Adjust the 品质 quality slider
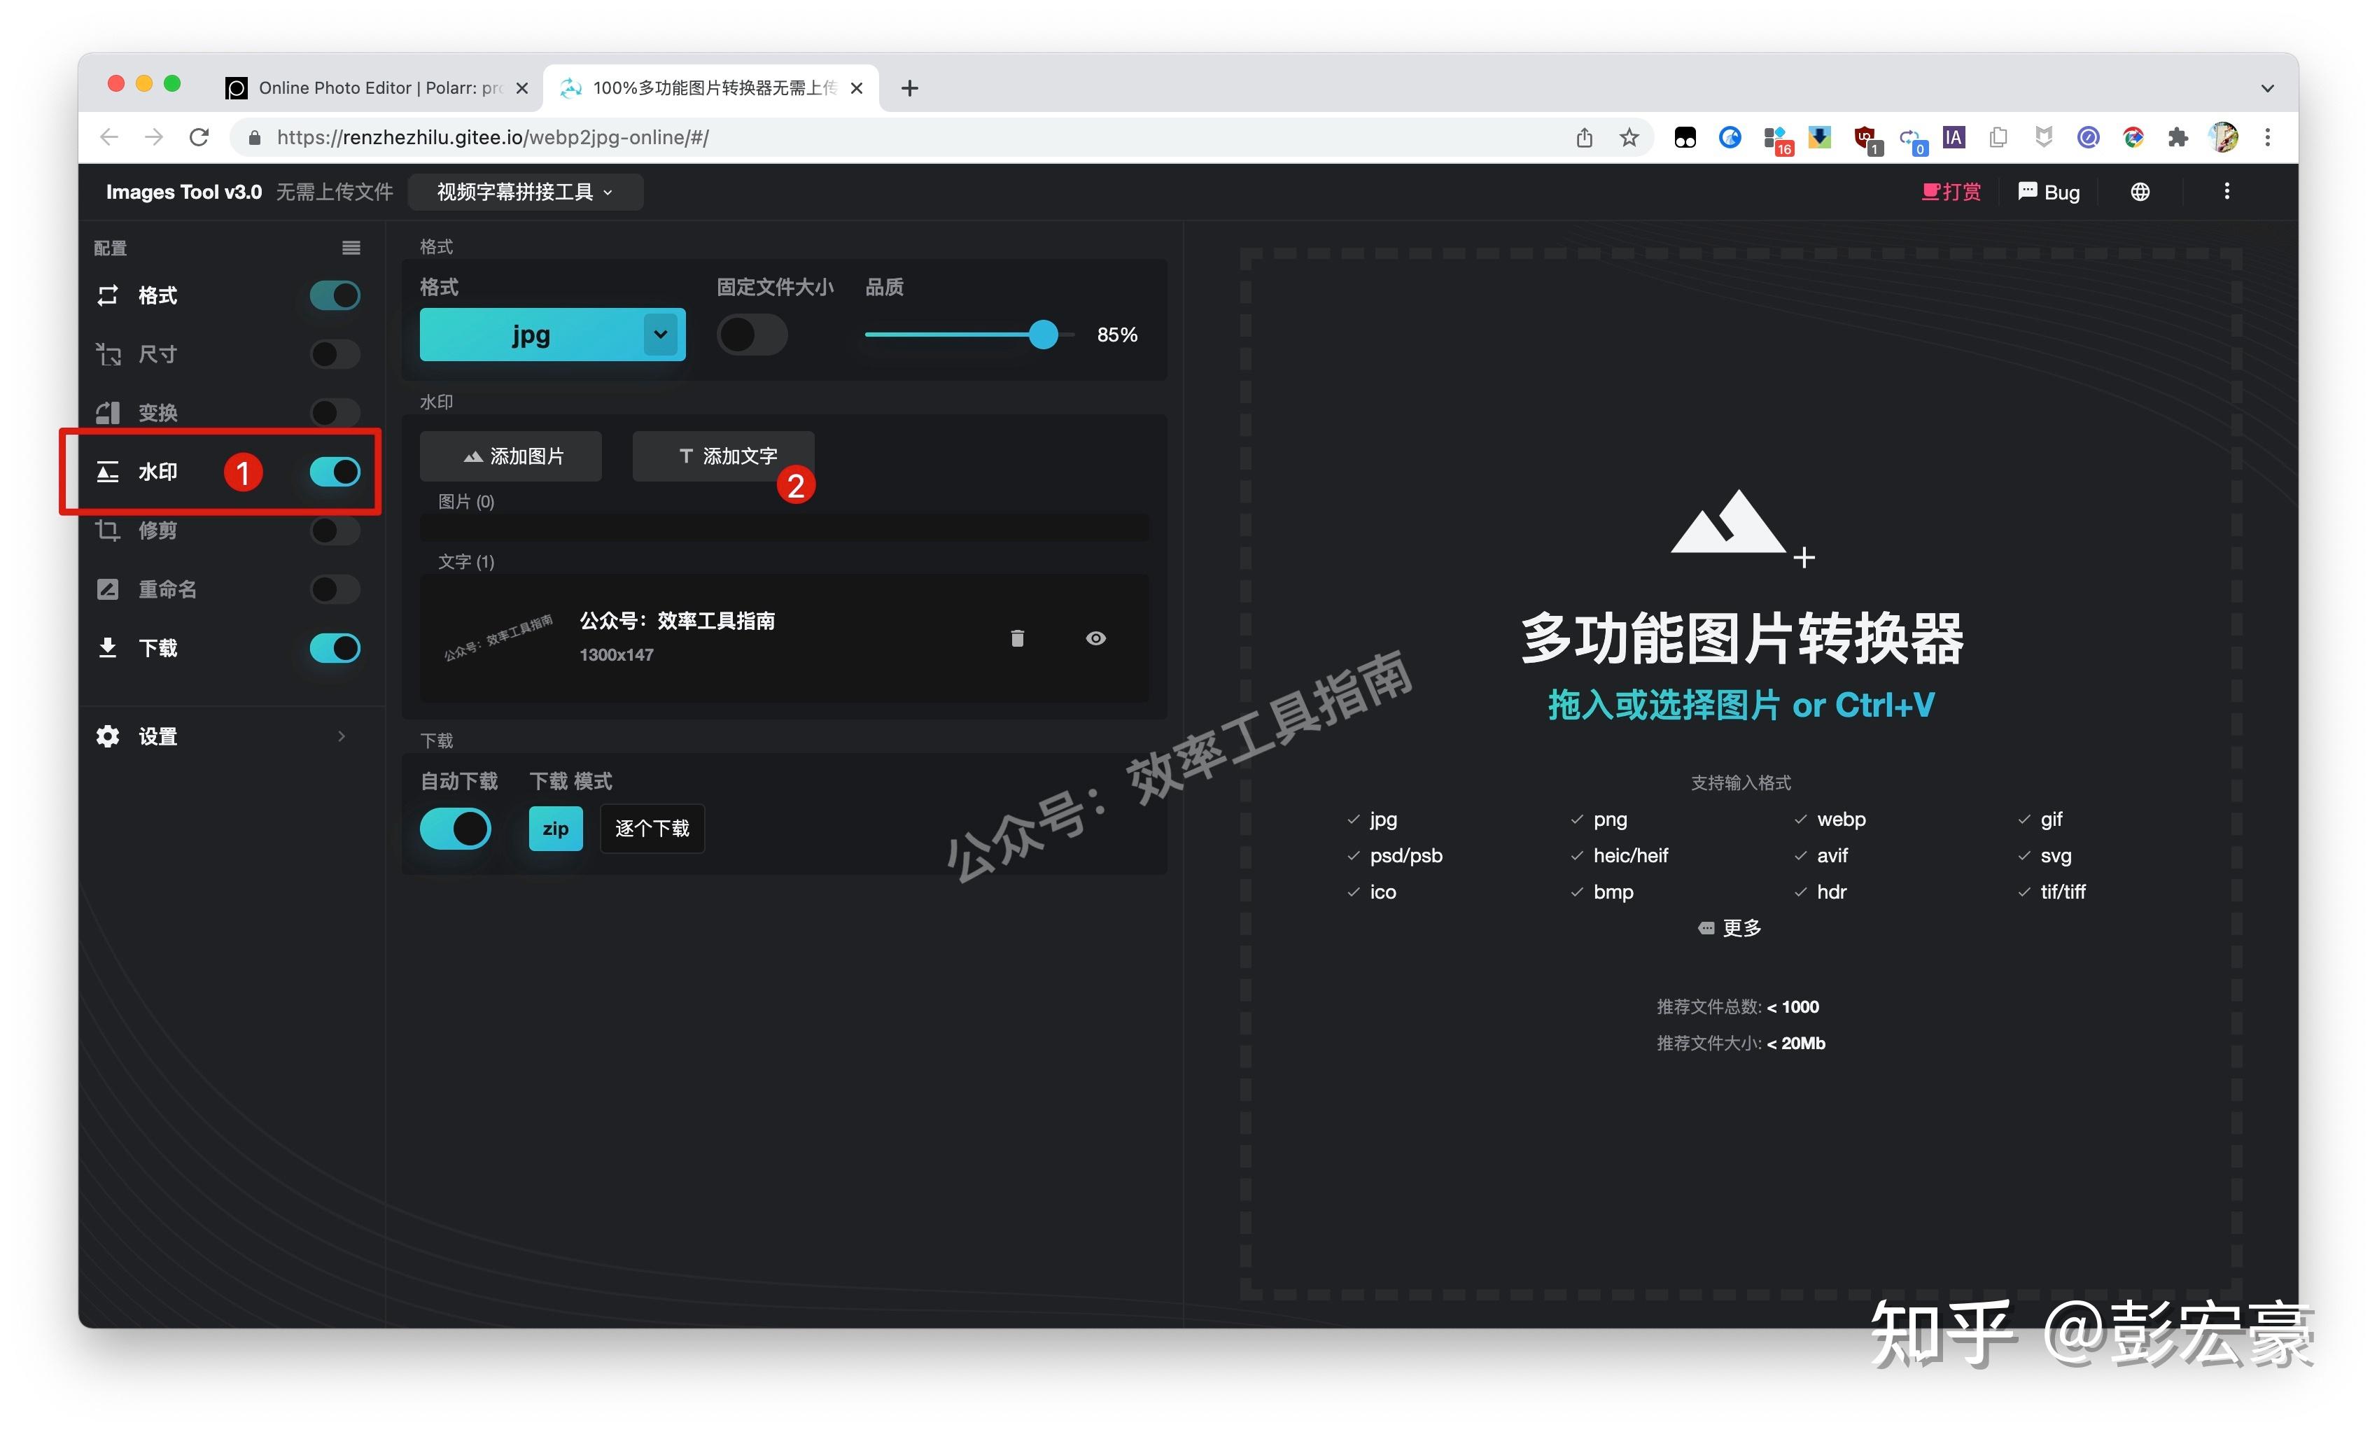The height and width of the screenshot is (1432, 2377). [x=1043, y=335]
